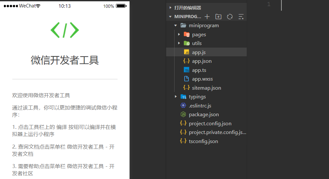Image resolution: width=329 pixels, height=179 pixels.
Task: Open the project.config.json file
Action: click(210, 123)
